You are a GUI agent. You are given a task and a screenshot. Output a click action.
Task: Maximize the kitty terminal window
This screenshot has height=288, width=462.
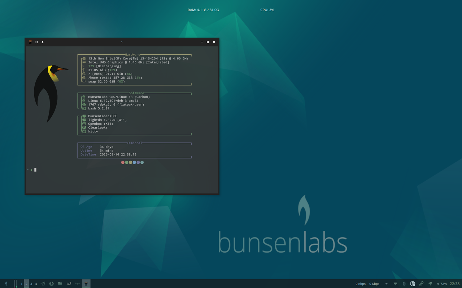click(x=208, y=42)
